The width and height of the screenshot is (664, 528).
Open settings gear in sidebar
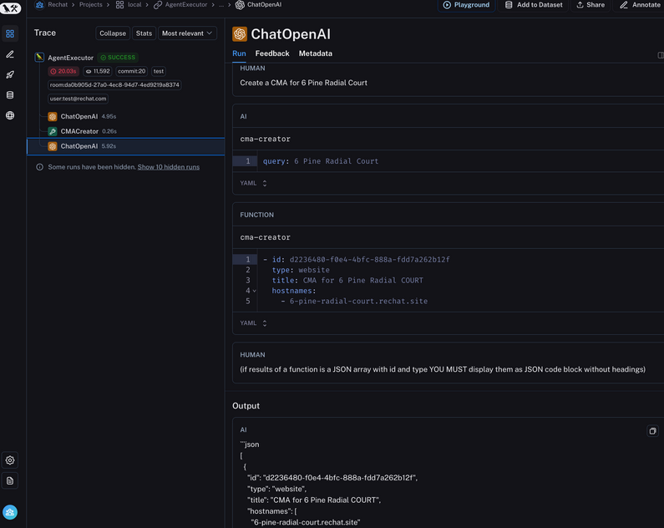10,460
